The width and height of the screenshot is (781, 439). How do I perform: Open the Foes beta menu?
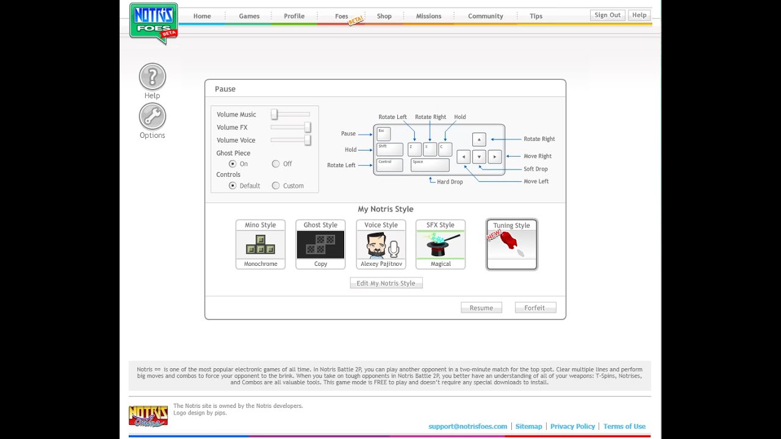(x=342, y=16)
